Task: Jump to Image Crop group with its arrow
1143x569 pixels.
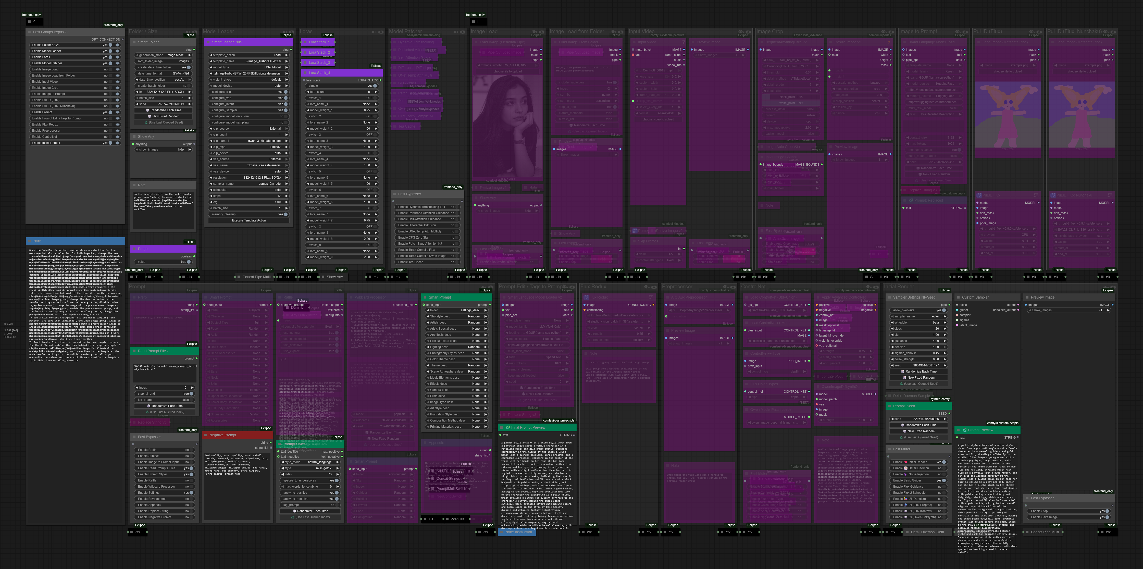Action: click(x=118, y=88)
